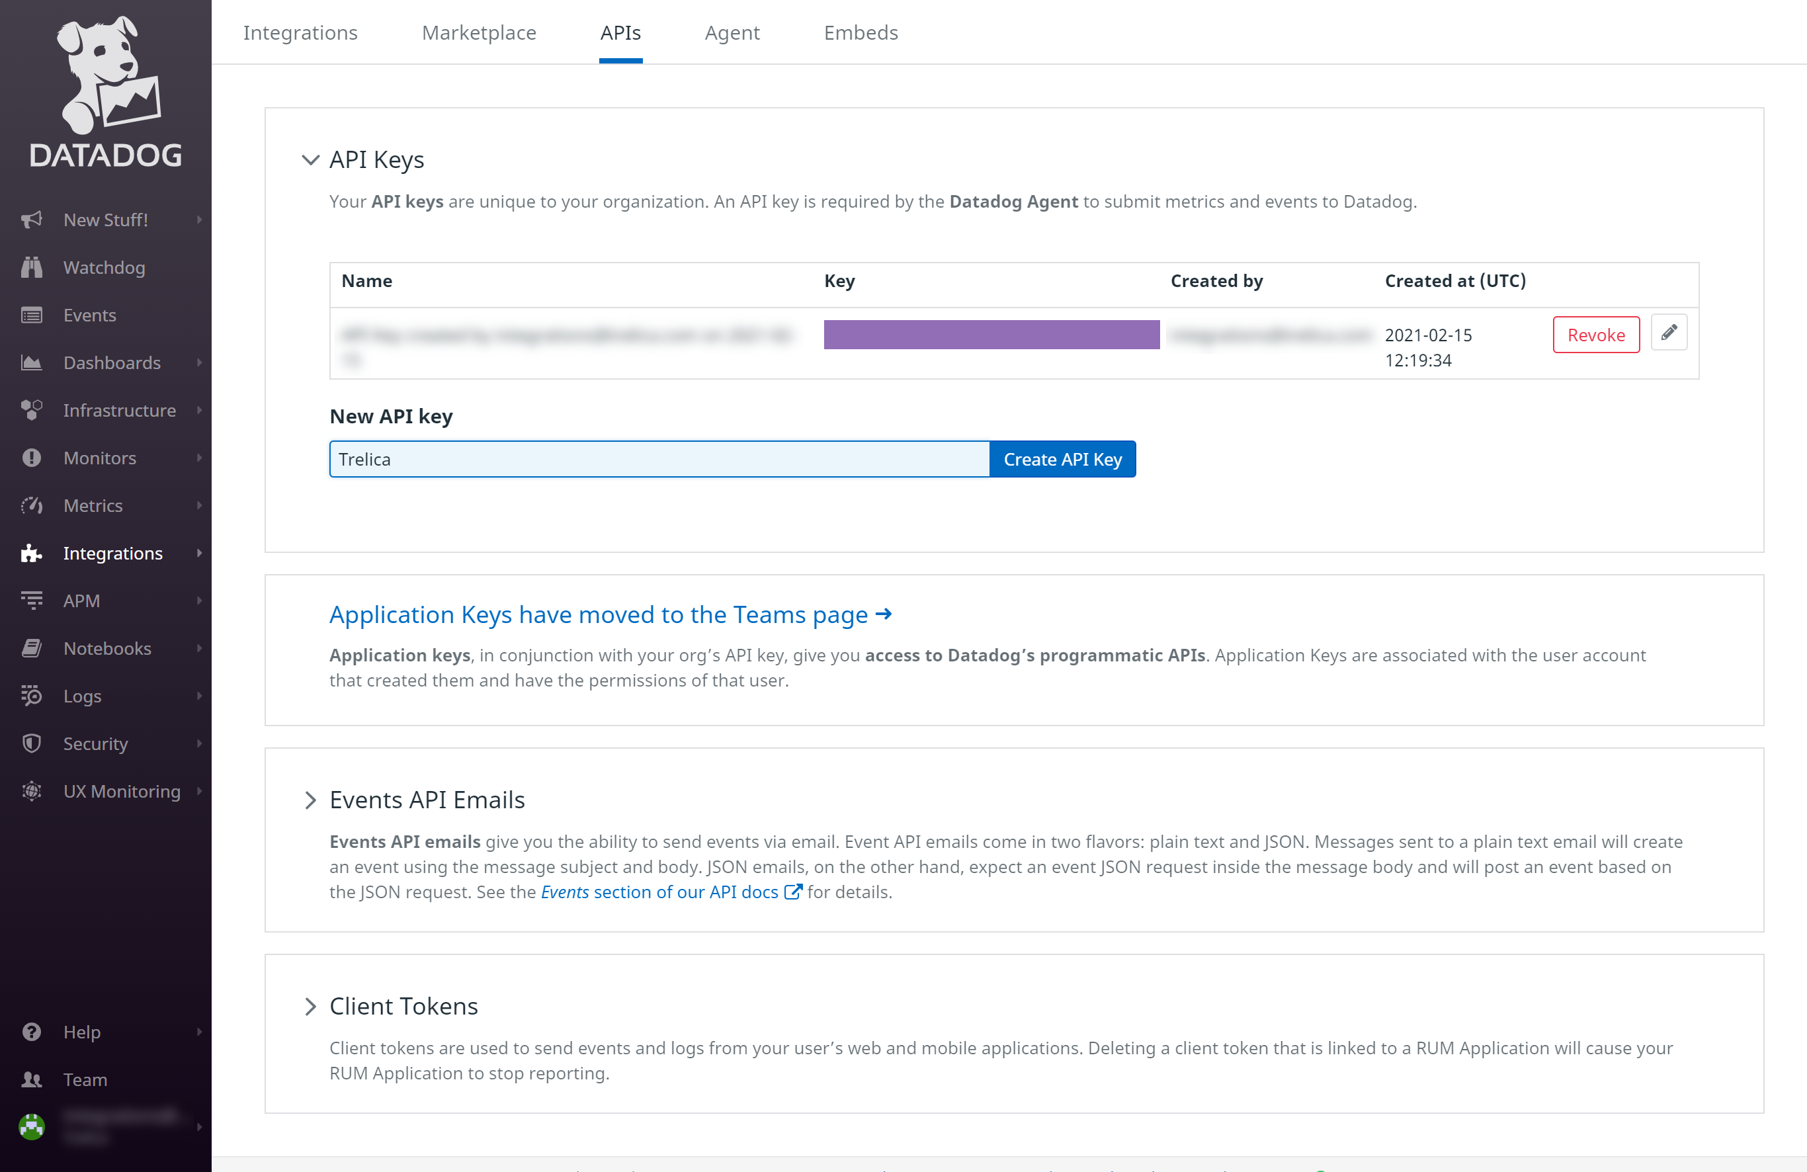Expand Notebooks submenu arrow

[x=200, y=648]
